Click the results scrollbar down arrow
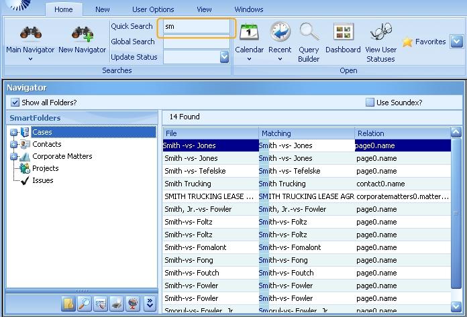The height and width of the screenshot is (317, 467). (456, 306)
